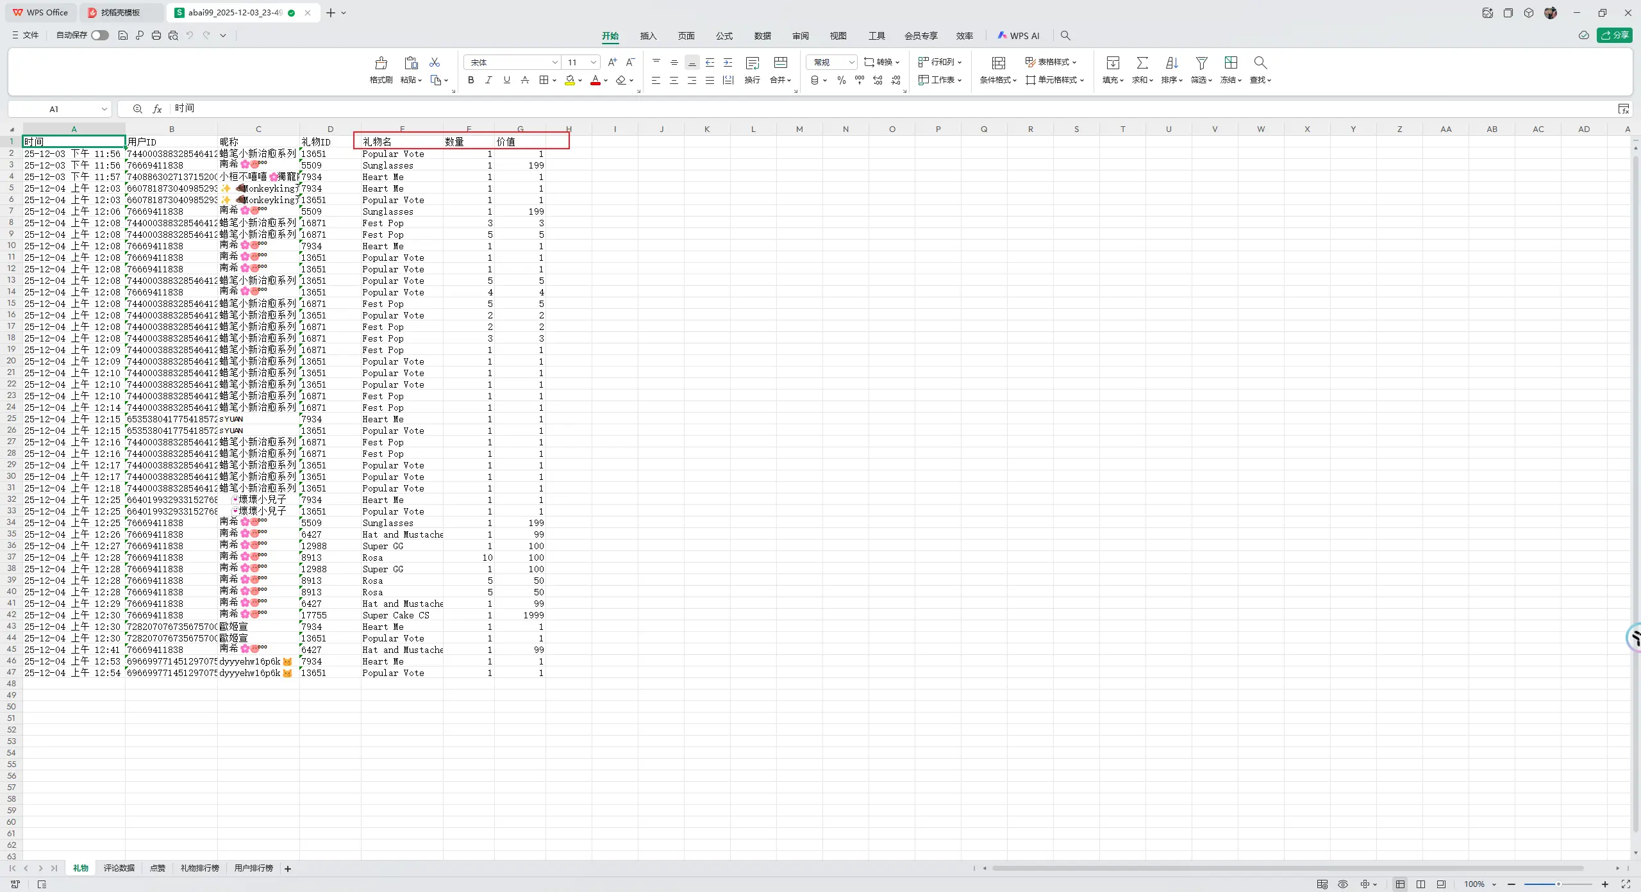
Task: Click the Cut scissors icon
Action: click(x=435, y=62)
